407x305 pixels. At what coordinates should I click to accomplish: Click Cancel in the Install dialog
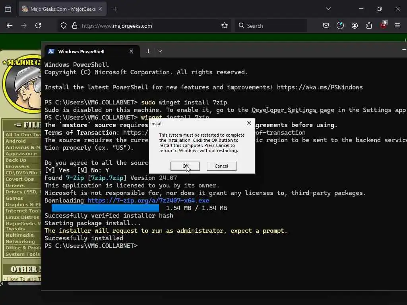click(x=221, y=166)
